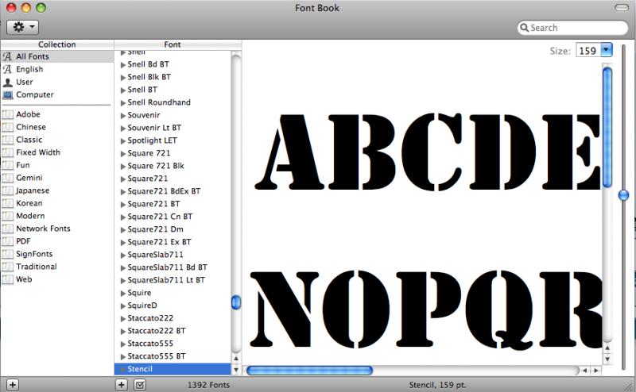Click preview scroll left arrow
Image resolution: width=636 pixels, height=392 pixels.
tap(584, 370)
